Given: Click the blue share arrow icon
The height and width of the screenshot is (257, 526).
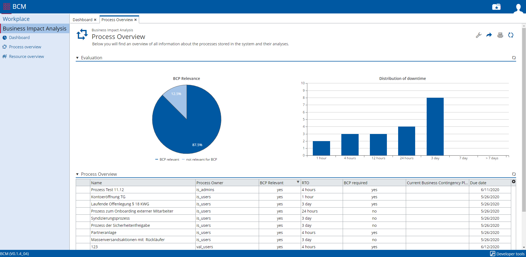Looking at the screenshot, I should (x=489, y=35).
